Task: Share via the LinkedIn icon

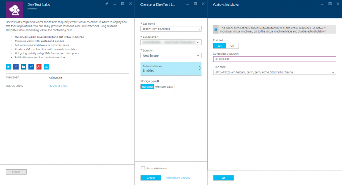Action: 24,66
